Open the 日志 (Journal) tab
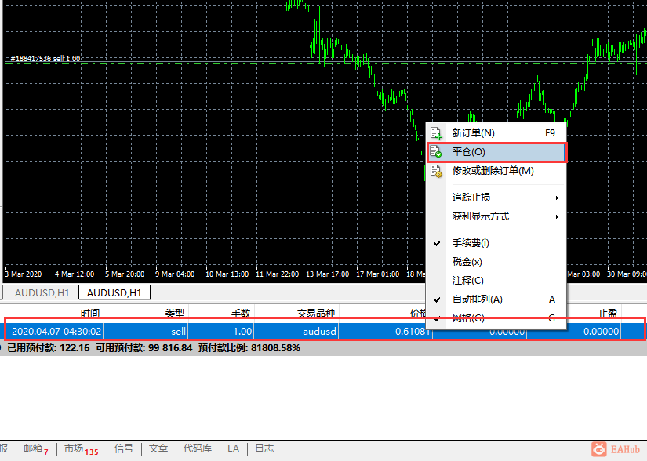647x461 pixels. (264, 448)
